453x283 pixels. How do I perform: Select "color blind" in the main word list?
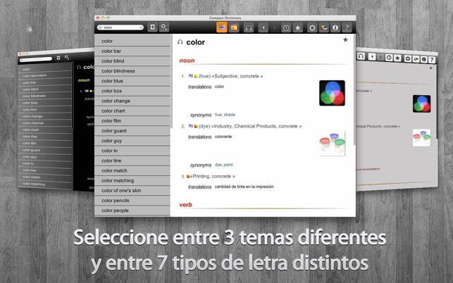point(132,61)
